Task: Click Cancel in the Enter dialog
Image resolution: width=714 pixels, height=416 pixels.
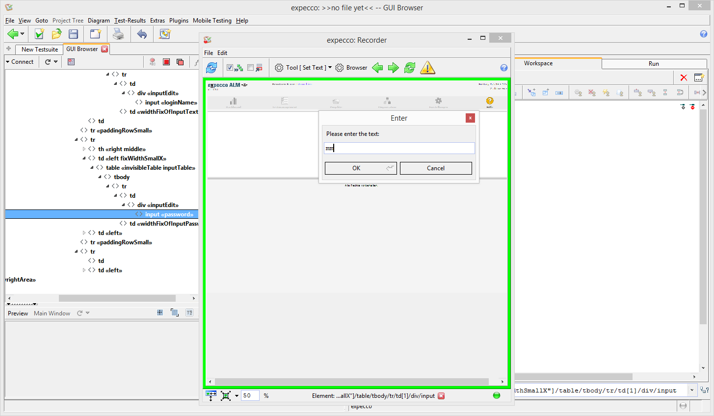Action: pos(436,168)
